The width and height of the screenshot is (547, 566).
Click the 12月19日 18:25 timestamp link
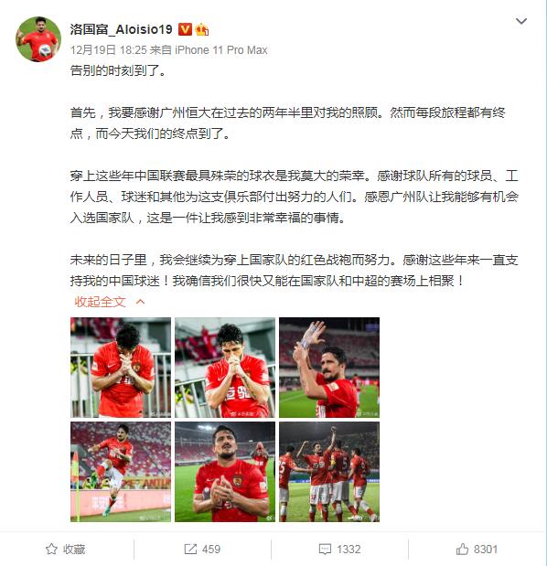pyautogui.click(x=109, y=49)
